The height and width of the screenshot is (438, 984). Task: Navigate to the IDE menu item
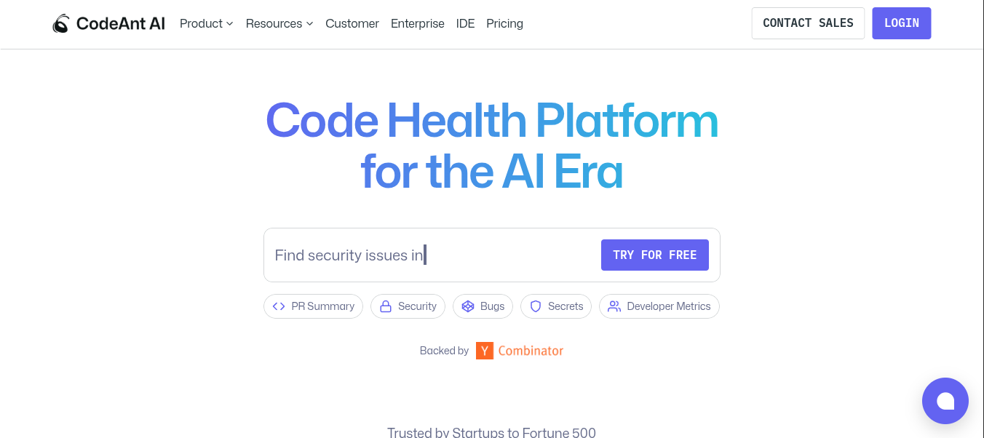[x=465, y=23]
